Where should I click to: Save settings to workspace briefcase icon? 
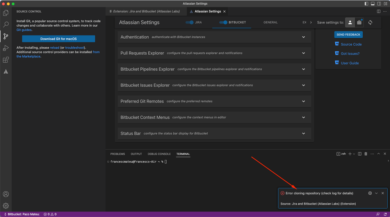(359, 22)
